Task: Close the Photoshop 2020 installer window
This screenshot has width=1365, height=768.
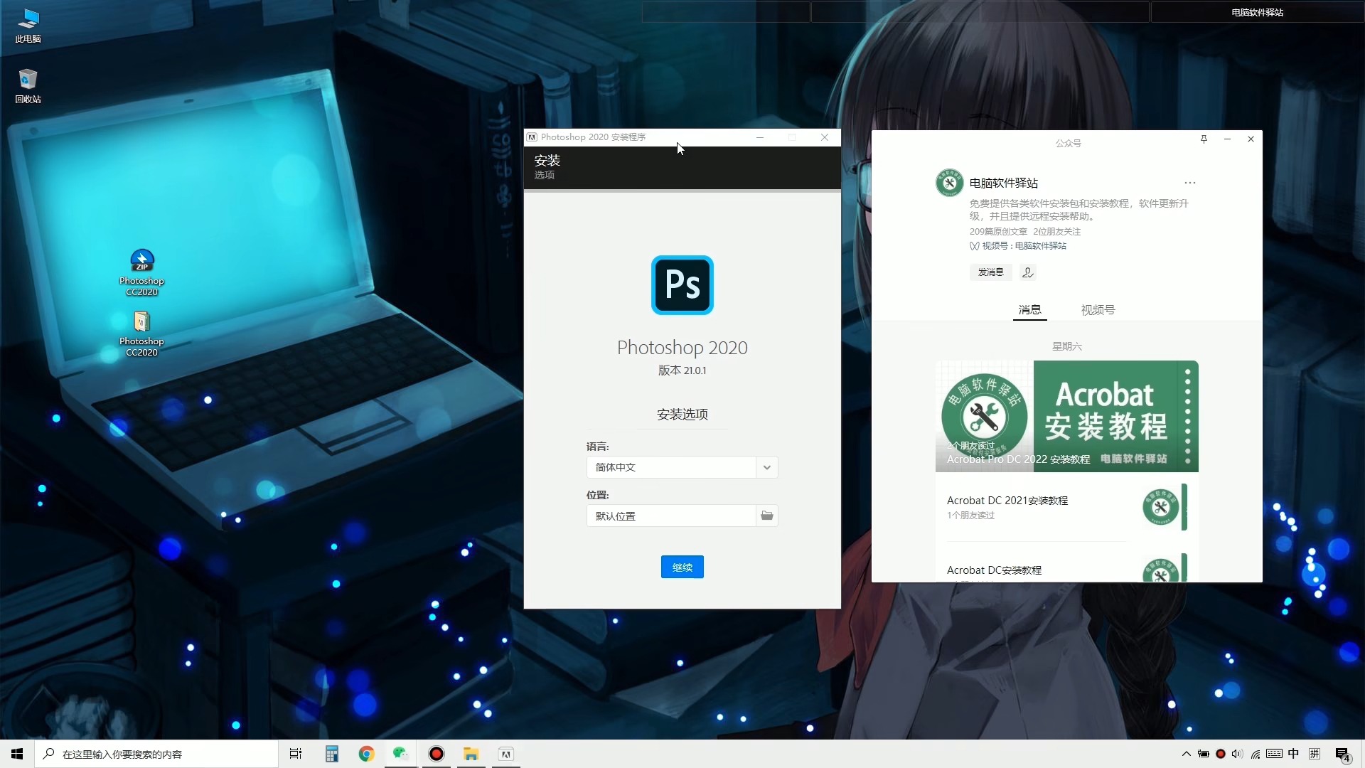Action: pyautogui.click(x=825, y=137)
